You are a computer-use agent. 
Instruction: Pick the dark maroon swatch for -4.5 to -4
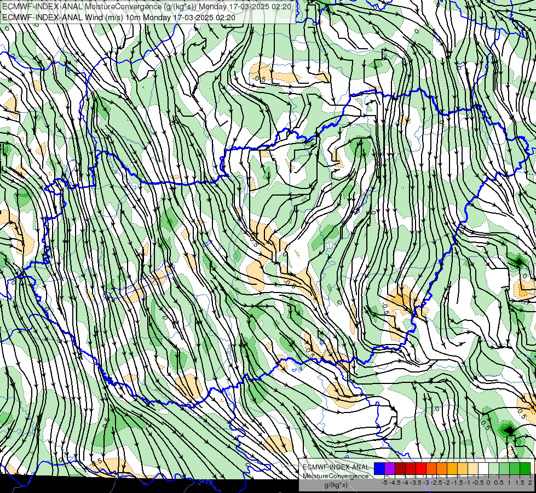point(400,468)
